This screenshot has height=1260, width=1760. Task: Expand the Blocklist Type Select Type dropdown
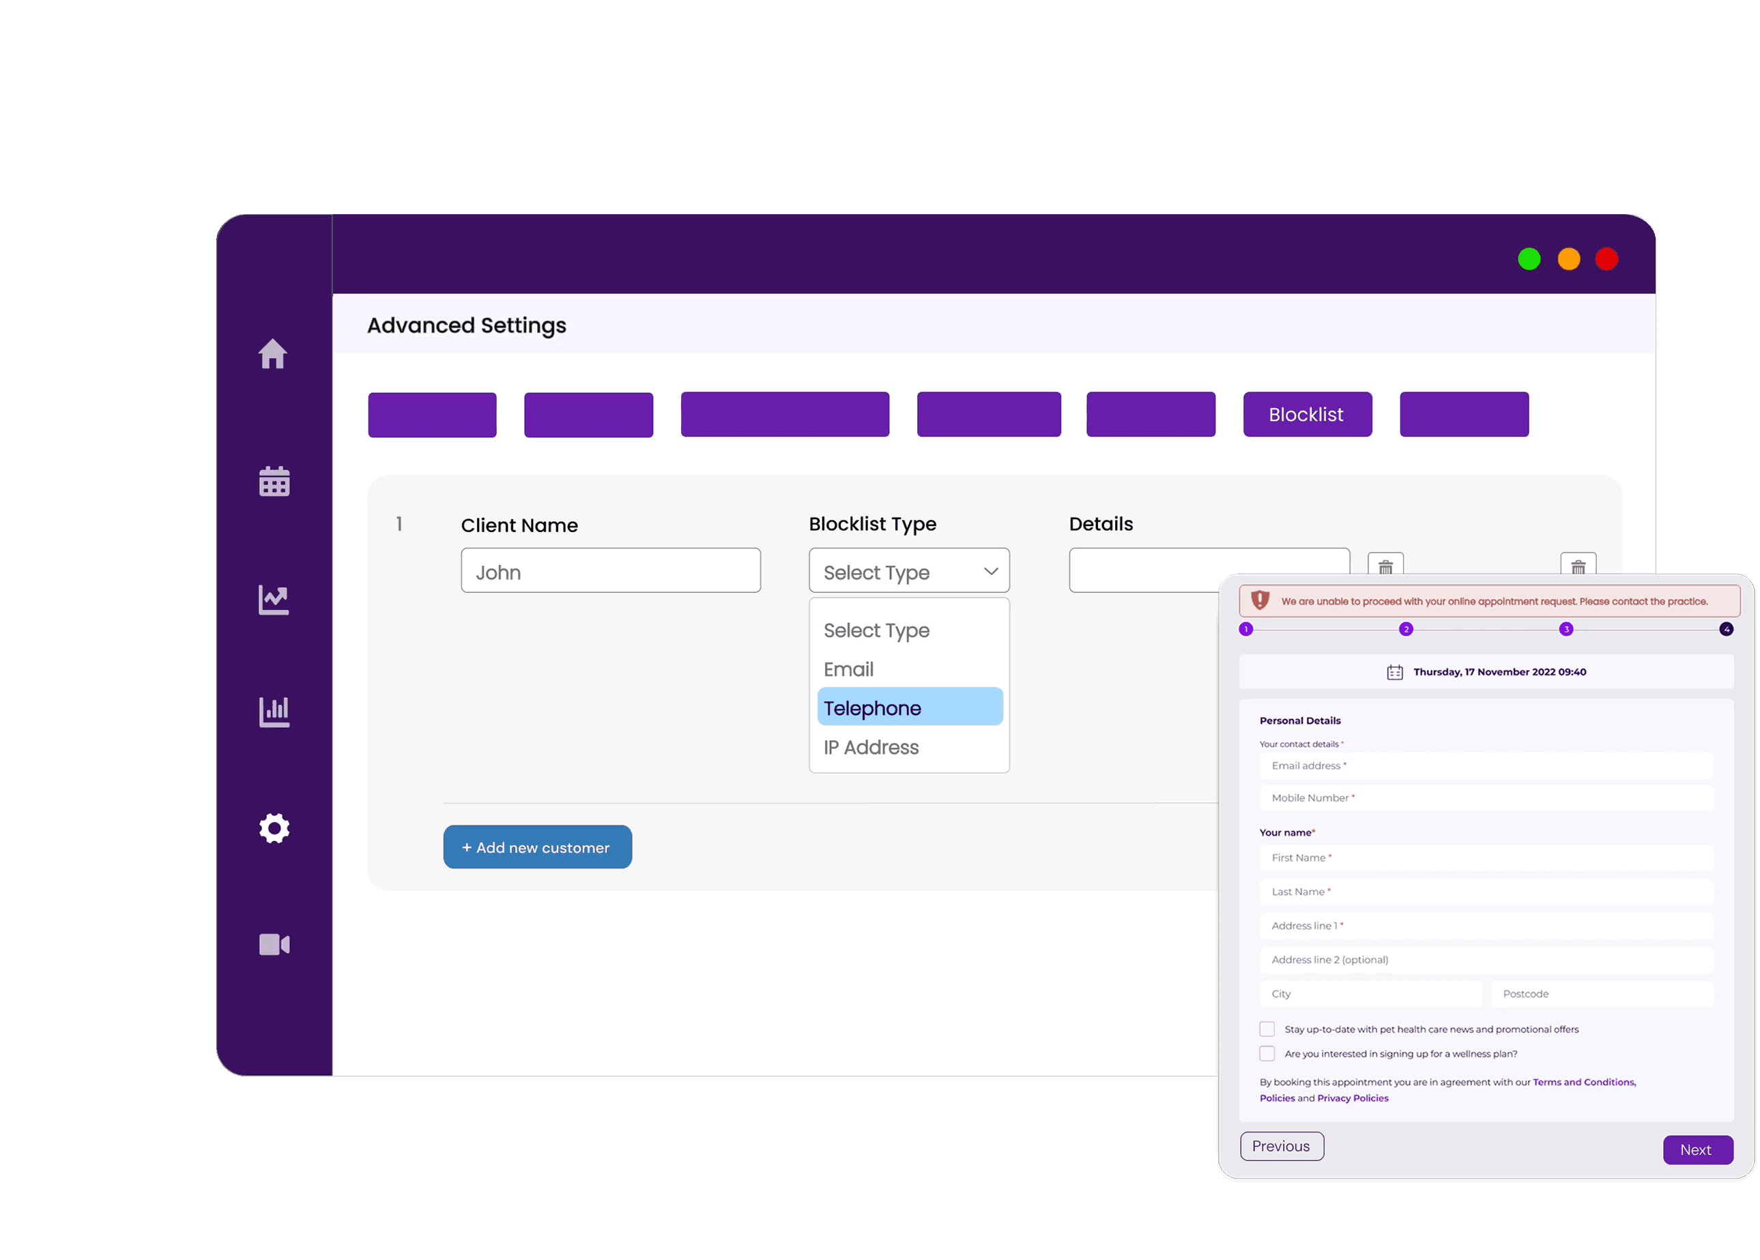[x=909, y=572]
